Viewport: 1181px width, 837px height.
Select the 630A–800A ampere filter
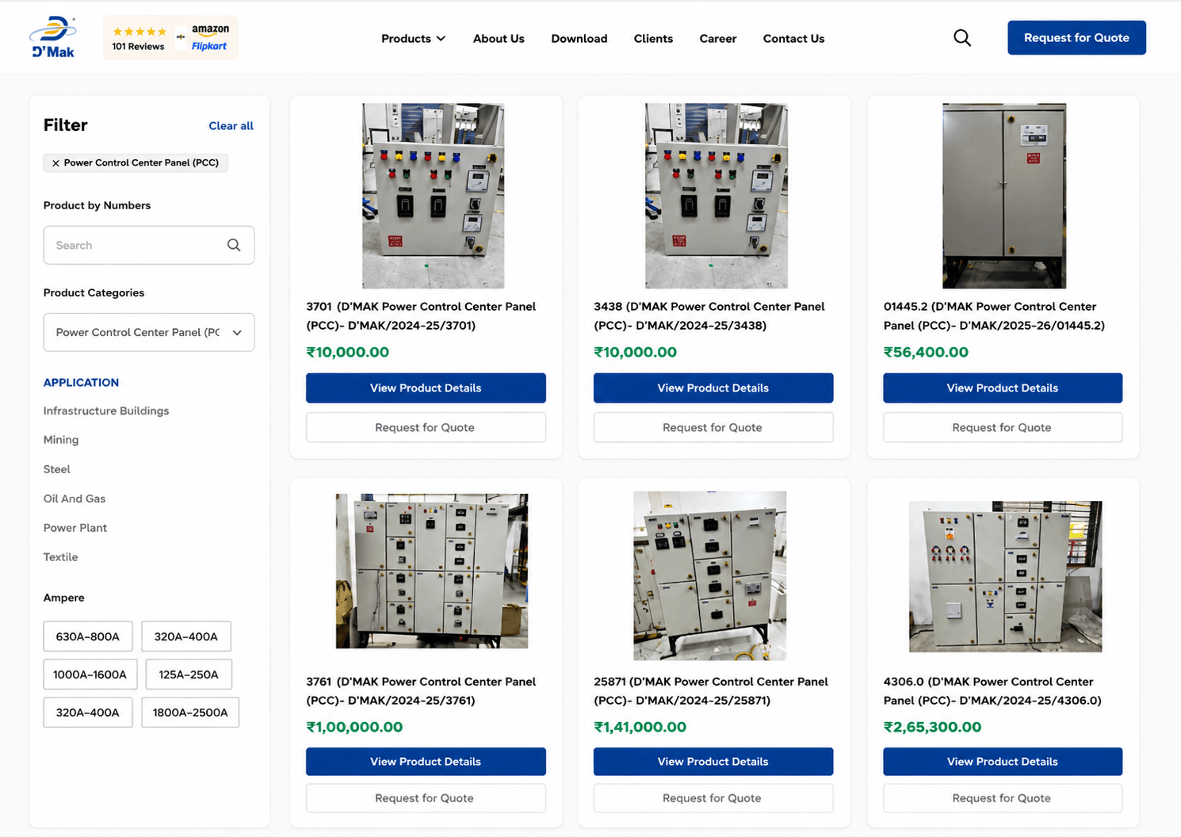[x=88, y=636]
